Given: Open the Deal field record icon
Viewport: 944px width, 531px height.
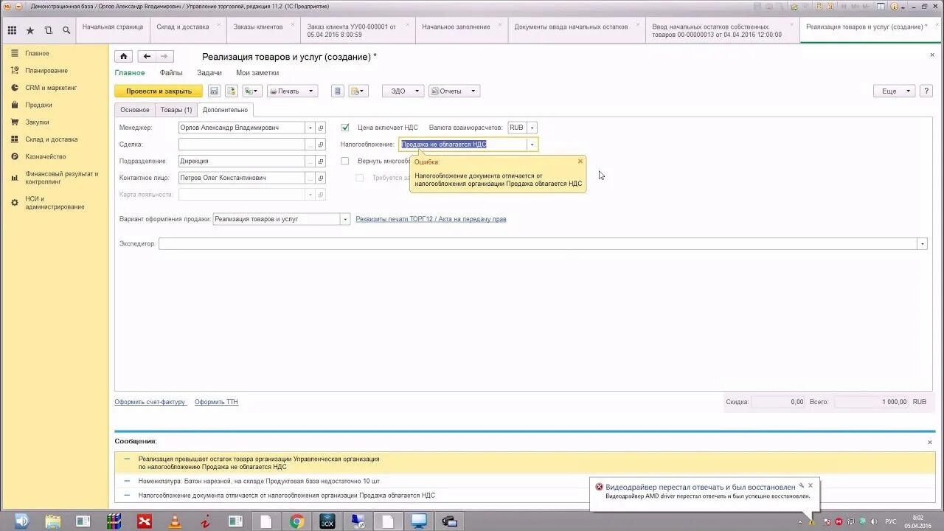Looking at the screenshot, I should pos(321,145).
